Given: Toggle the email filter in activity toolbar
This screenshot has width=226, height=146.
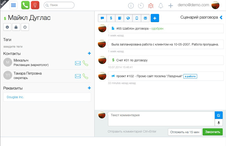Looking at the screenshot, I should pos(145,18).
